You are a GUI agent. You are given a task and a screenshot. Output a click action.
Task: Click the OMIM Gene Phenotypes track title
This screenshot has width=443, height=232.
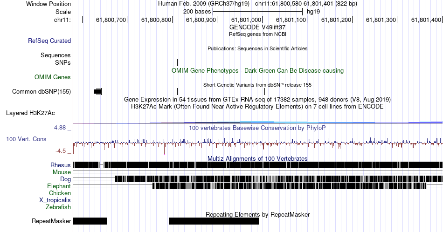pos(257,70)
